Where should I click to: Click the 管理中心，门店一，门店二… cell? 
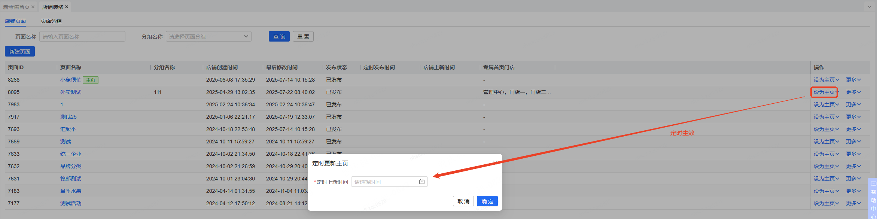(x=517, y=92)
